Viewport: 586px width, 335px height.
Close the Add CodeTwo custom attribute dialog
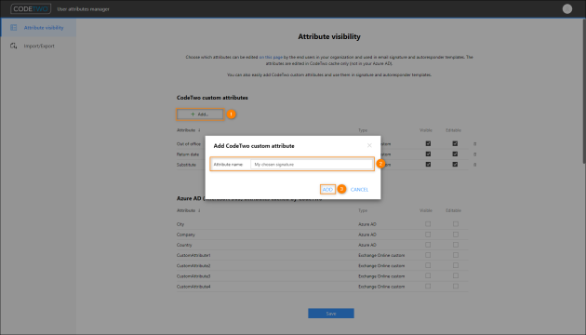point(369,145)
